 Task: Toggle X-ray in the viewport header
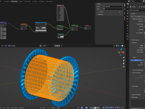click(x=91, y=108)
